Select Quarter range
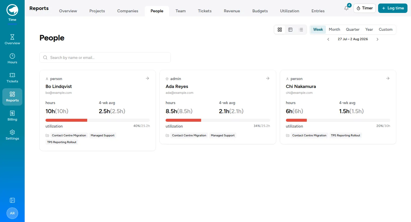Viewport: 411px width, 222px height. click(x=353, y=30)
